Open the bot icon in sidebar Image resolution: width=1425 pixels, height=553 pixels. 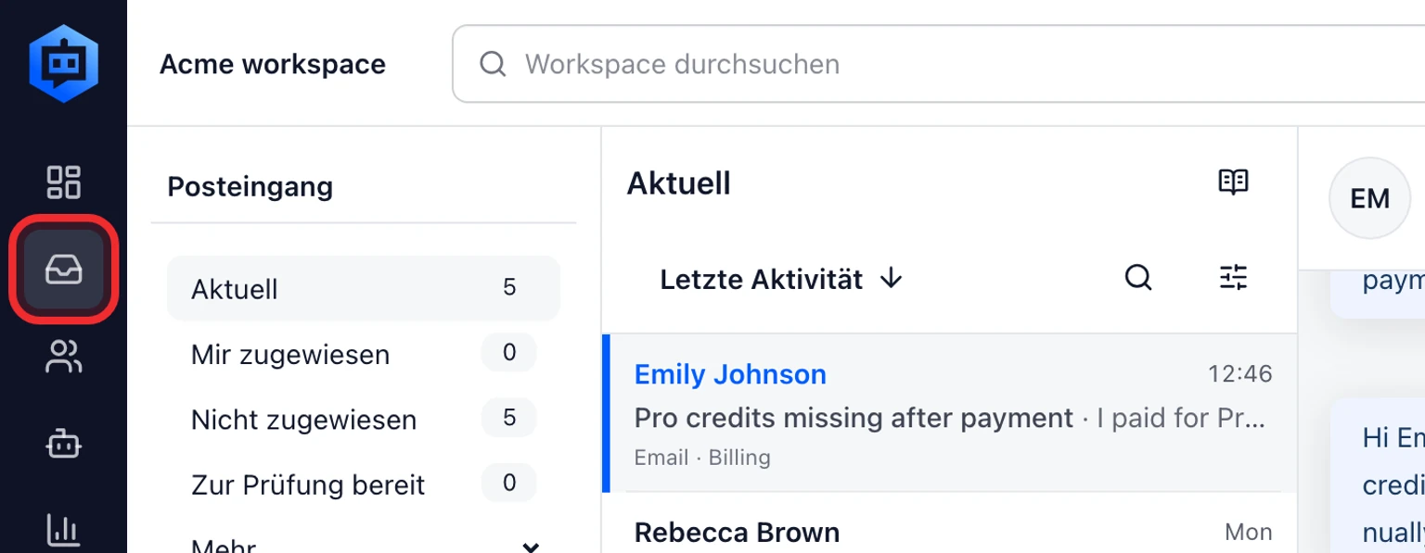click(x=63, y=445)
